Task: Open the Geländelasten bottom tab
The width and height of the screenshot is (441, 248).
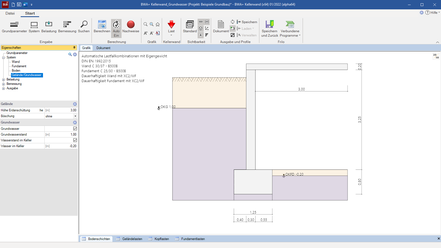Action: (x=129, y=239)
